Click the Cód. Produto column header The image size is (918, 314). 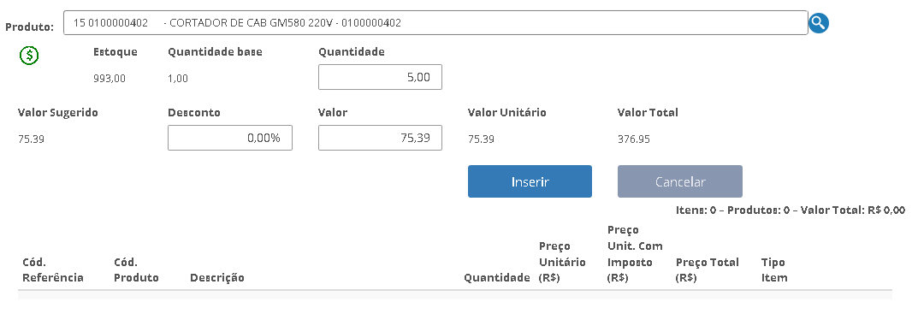coord(136,270)
